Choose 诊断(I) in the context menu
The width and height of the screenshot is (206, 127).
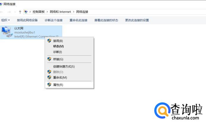(x=57, y=52)
